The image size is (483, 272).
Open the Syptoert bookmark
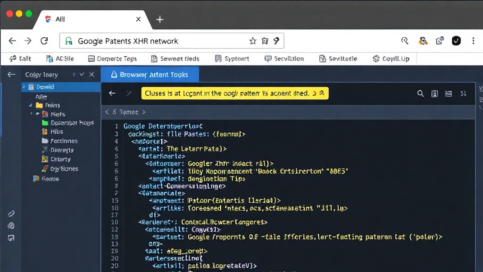(232, 59)
